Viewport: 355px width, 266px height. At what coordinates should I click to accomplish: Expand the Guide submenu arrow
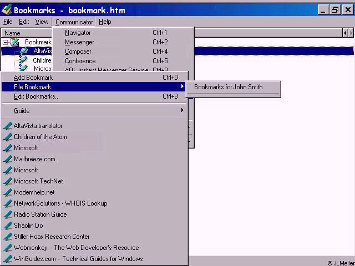(182, 110)
